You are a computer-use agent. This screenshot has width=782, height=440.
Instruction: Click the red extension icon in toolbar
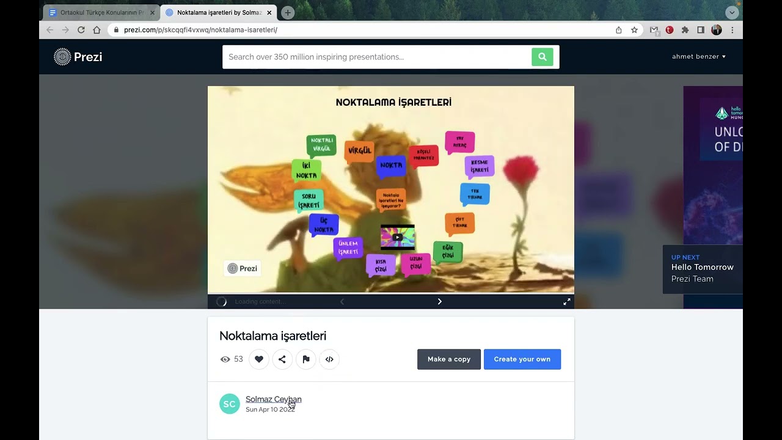tap(670, 30)
